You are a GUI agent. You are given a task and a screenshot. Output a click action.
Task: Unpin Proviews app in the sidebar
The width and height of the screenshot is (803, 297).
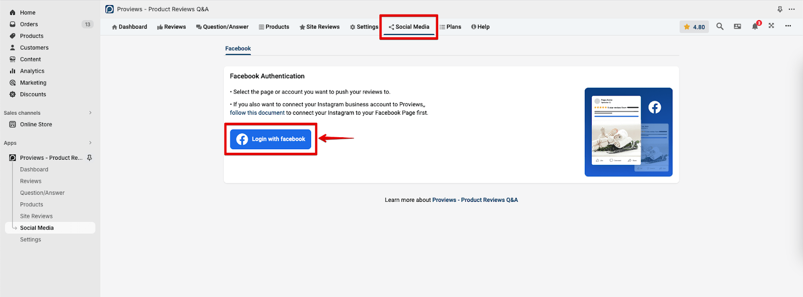tap(89, 158)
